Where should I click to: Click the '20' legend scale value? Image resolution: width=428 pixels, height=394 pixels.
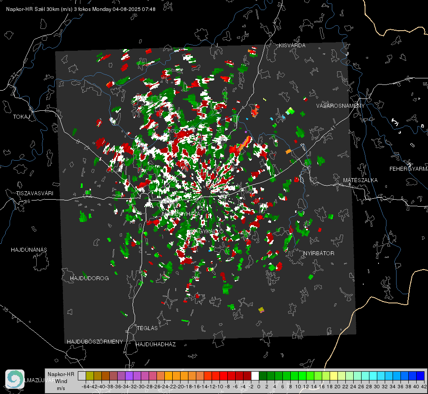pos(338,387)
